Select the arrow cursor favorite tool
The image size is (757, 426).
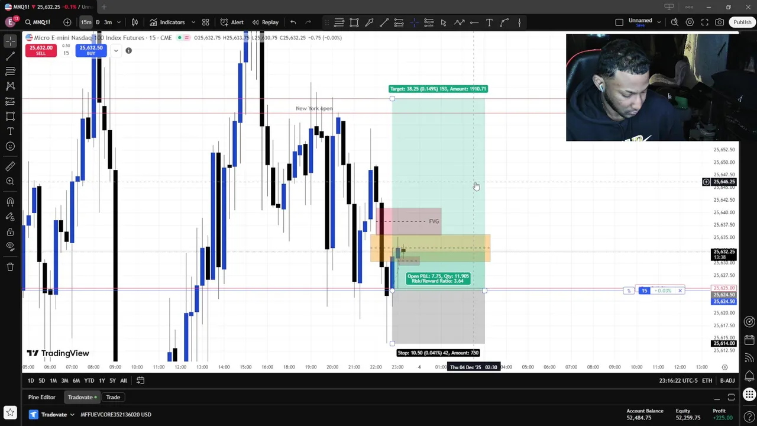444,22
